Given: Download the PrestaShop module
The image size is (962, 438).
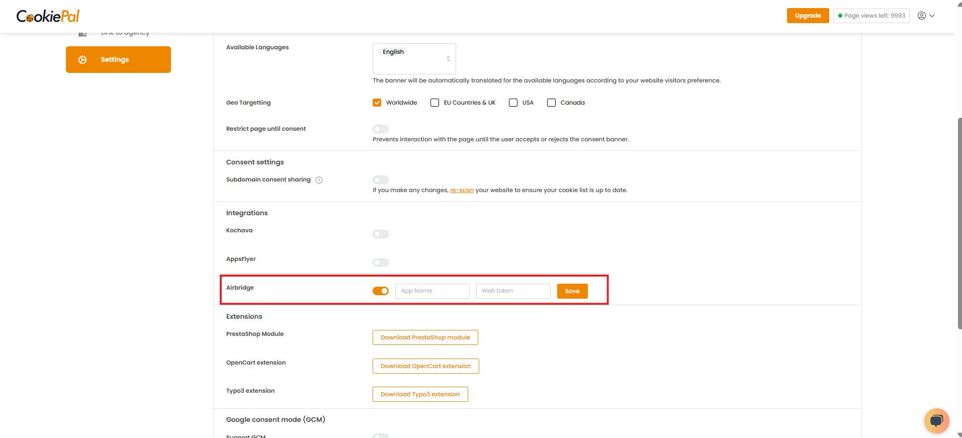Looking at the screenshot, I should tap(425, 337).
